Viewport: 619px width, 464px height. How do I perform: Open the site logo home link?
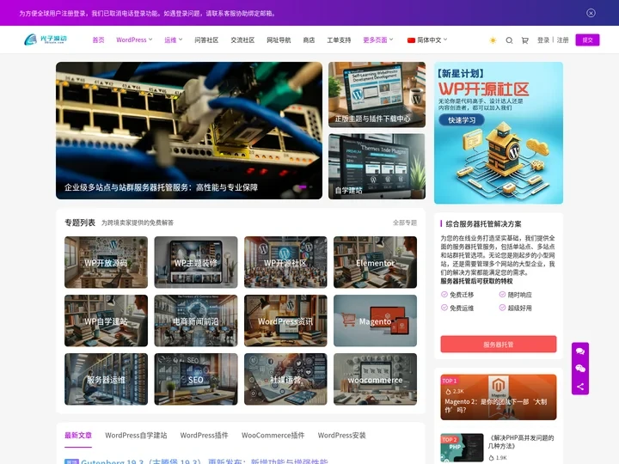[46, 40]
